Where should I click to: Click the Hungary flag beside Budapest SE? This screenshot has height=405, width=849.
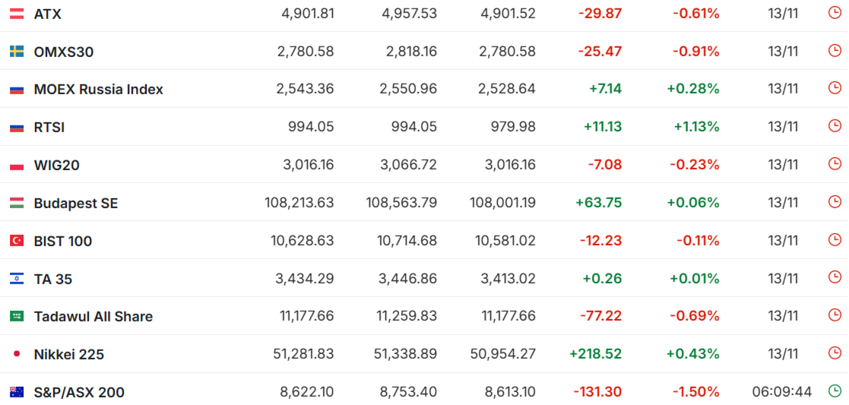pos(16,203)
